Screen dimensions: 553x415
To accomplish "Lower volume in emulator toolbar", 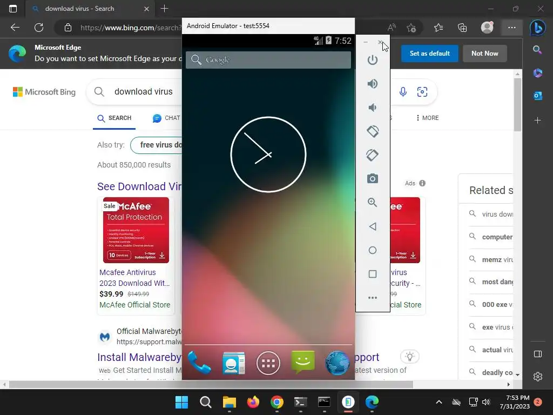I will (x=373, y=108).
